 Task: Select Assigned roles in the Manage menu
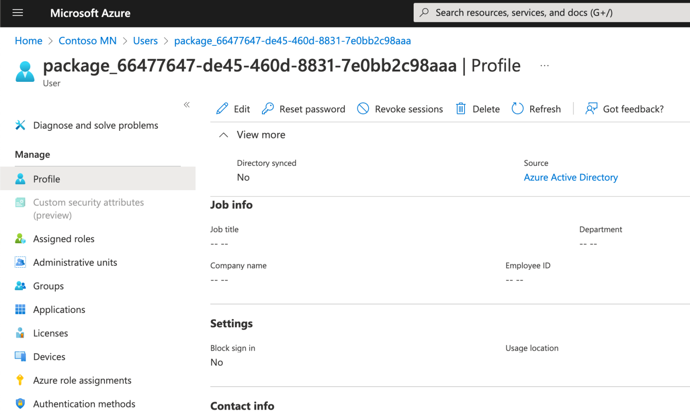tap(63, 239)
